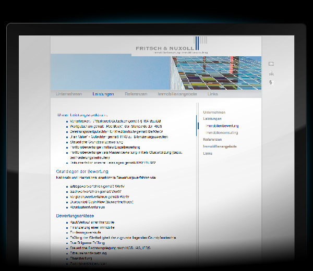The image size is (313, 271).
Task: Click 'Sachwertverfahren gemäß WertV' item
Action: (95, 192)
